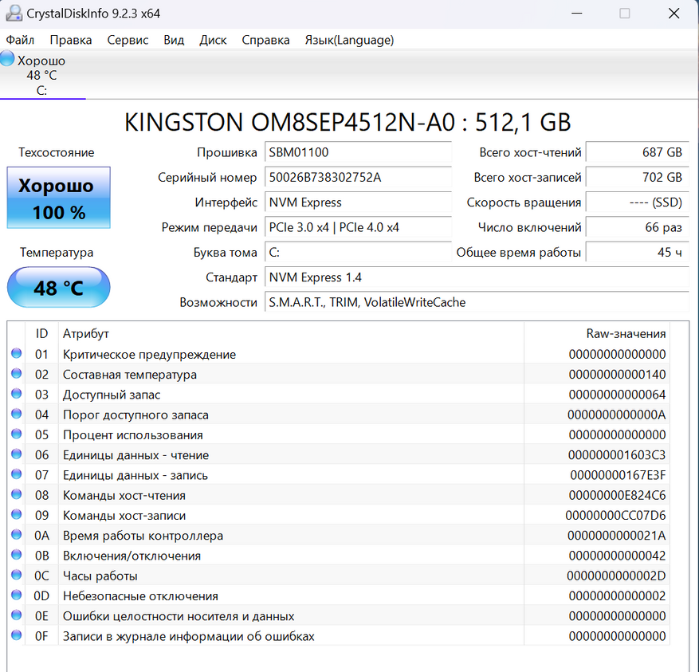Select the Время работы контроллера attribute text
699x672 pixels.
(x=143, y=536)
